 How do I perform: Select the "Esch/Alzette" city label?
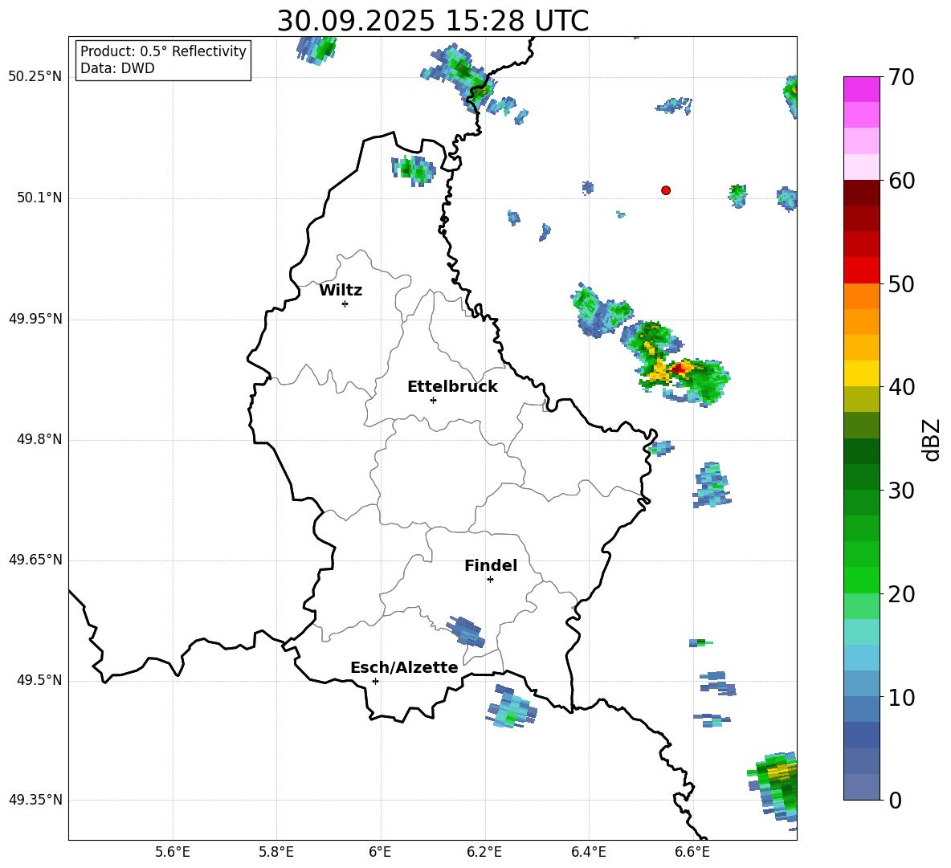coord(404,668)
